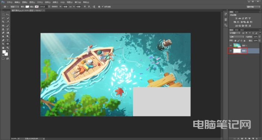Switch to the Channels tab in layers panel
Viewport: 262px width, 140px height.
(237, 30)
